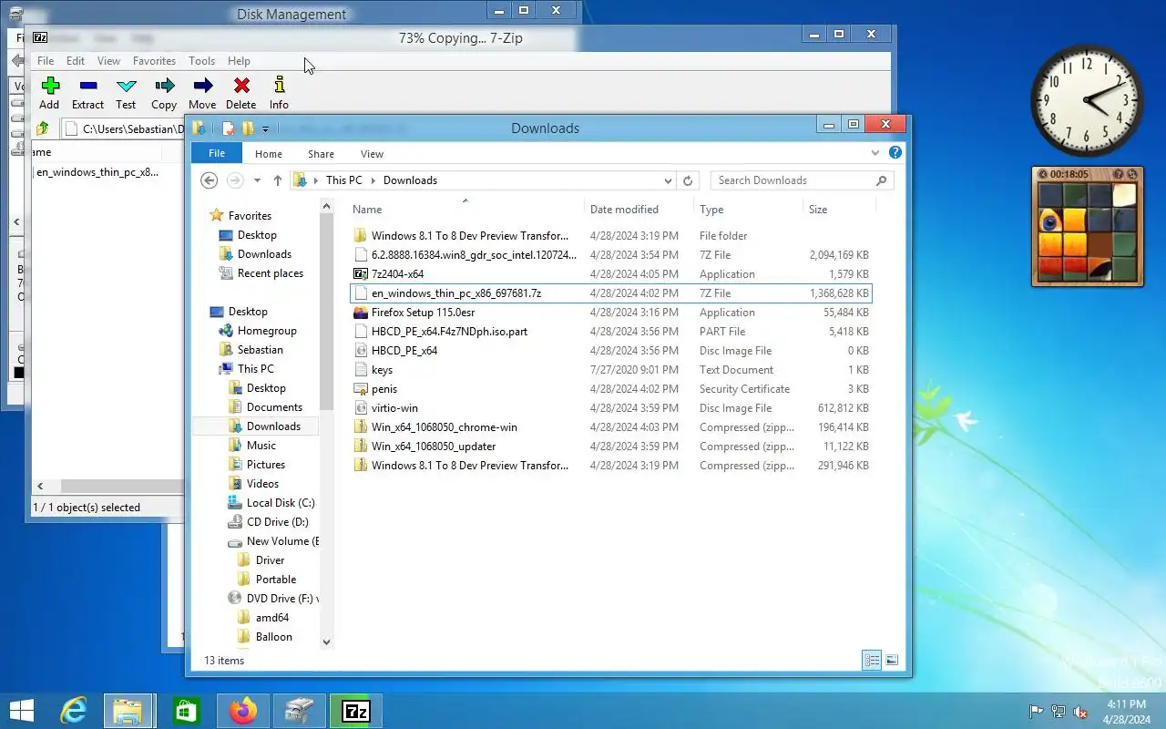Click the Back arrow in Downloads window
The image size is (1166, 729).
click(x=210, y=180)
